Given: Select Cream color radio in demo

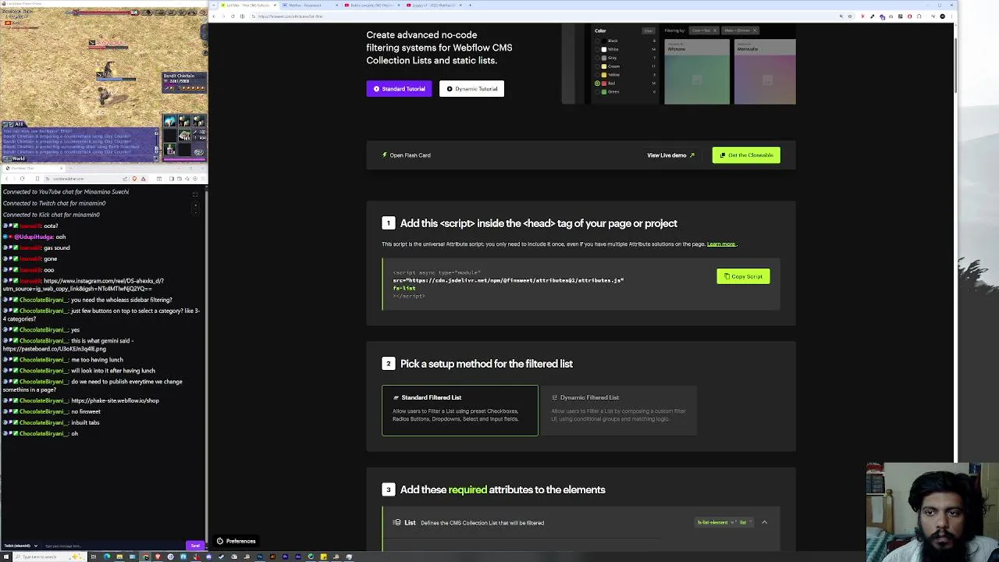Looking at the screenshot, I should (x=598, y=66).
